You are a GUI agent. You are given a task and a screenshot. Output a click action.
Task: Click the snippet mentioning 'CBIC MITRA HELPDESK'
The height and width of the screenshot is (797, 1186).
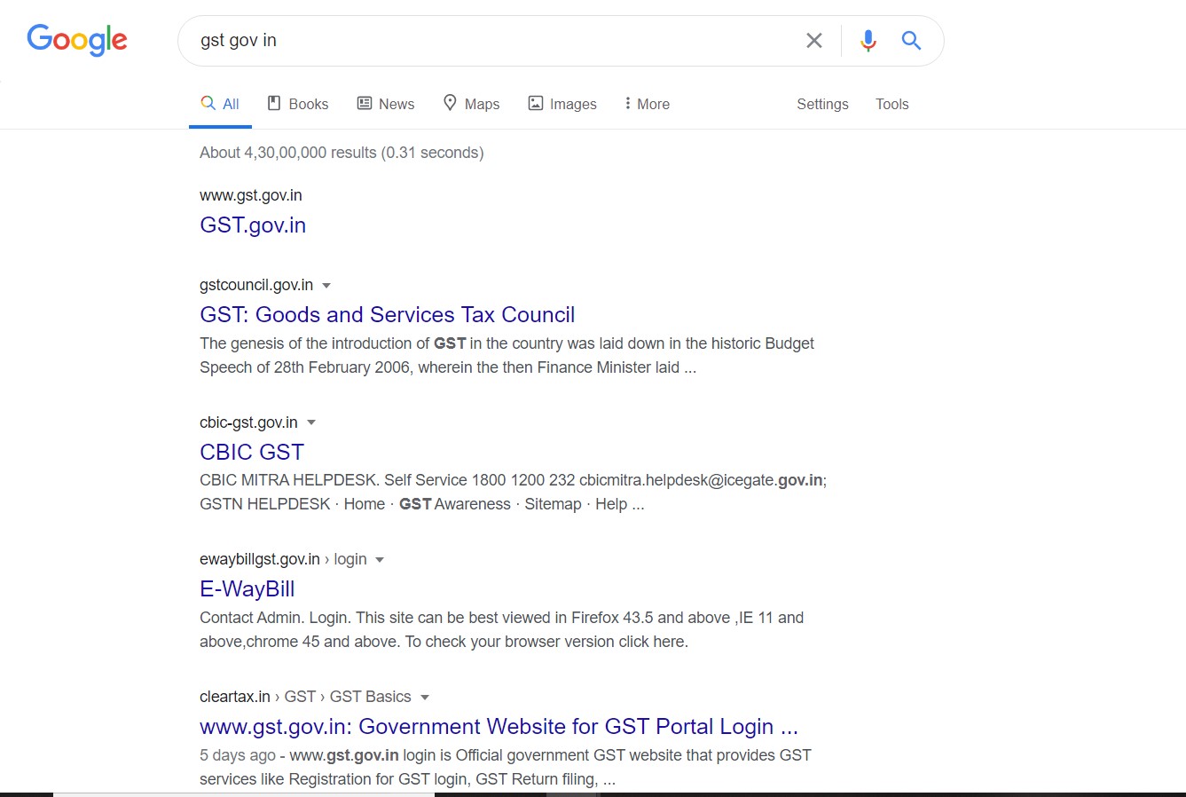point(513,492)
